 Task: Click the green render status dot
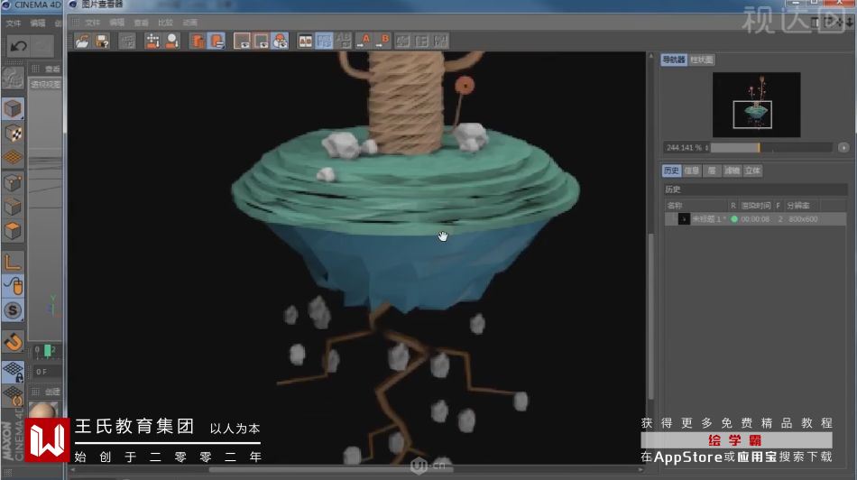click(734, 219)
